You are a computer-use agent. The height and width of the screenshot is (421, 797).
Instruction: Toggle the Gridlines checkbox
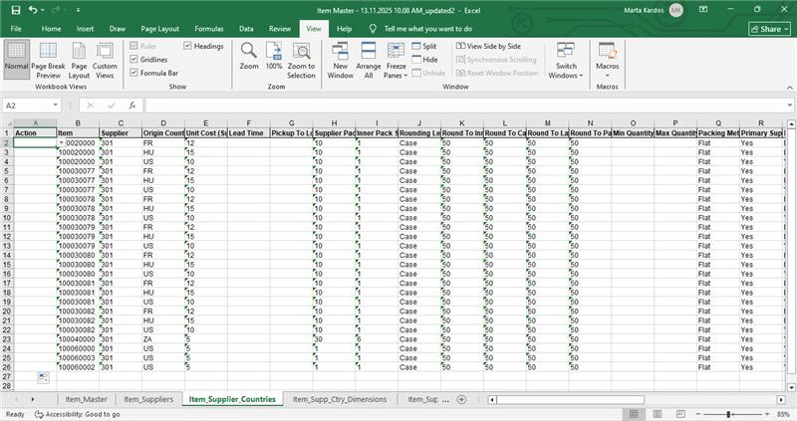(135, 60)
